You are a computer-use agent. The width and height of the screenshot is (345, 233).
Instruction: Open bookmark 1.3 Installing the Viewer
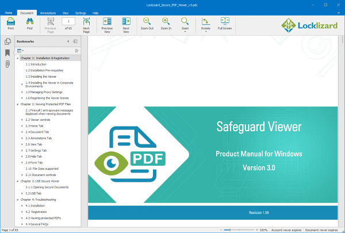pos(41,77)
